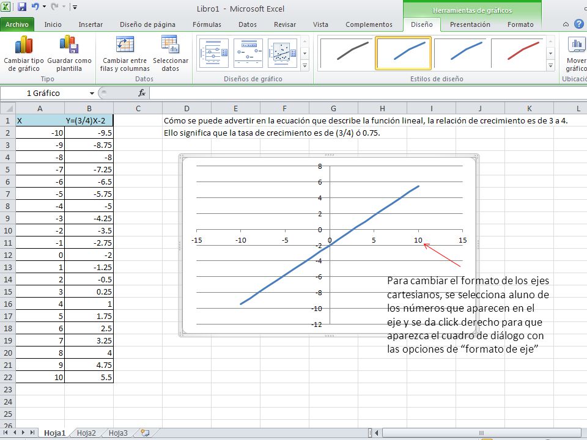Select cell B1 with Y=(3/4)X-2
This screenshot has width=587, height=440.
coord(89,120)
